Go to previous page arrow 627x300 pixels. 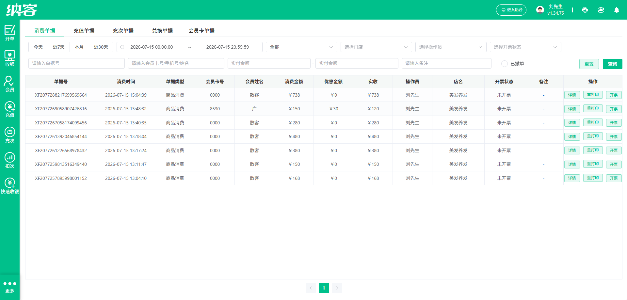tap(311, 288)
